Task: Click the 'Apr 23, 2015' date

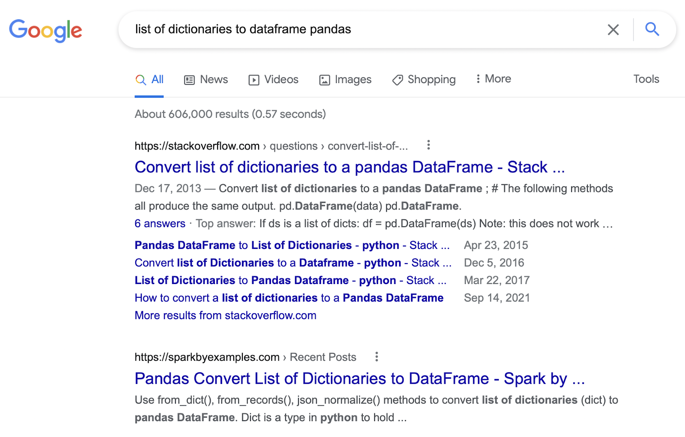Action: [496, 245]
